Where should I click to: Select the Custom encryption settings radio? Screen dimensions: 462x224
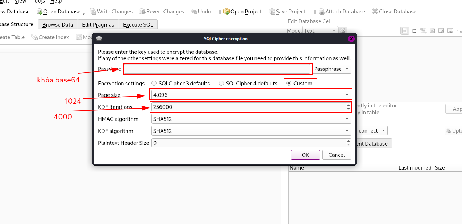coord(289,84)
